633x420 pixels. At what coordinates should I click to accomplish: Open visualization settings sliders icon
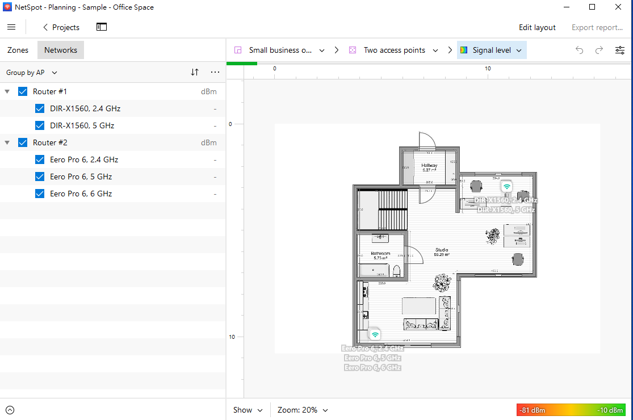click(x=620, y=50)
